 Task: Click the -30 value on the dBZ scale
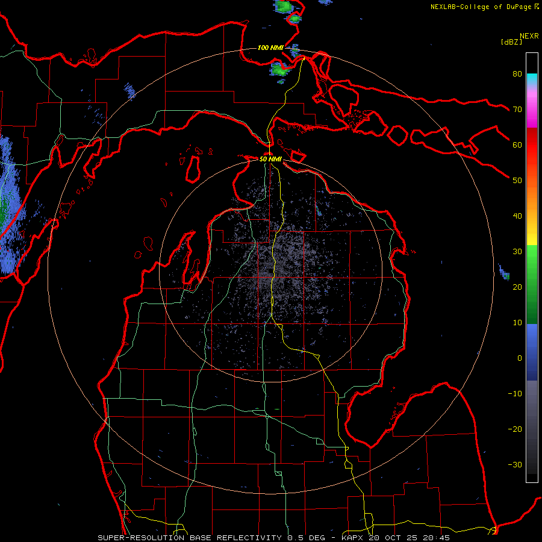515,464
